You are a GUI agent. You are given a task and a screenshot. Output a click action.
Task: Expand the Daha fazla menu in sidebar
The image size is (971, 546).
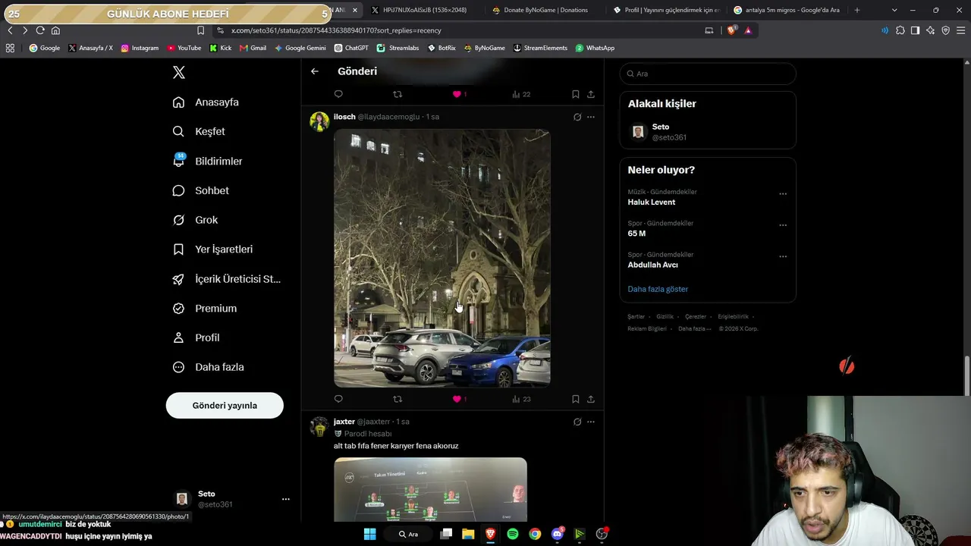(x=208, y=367)
